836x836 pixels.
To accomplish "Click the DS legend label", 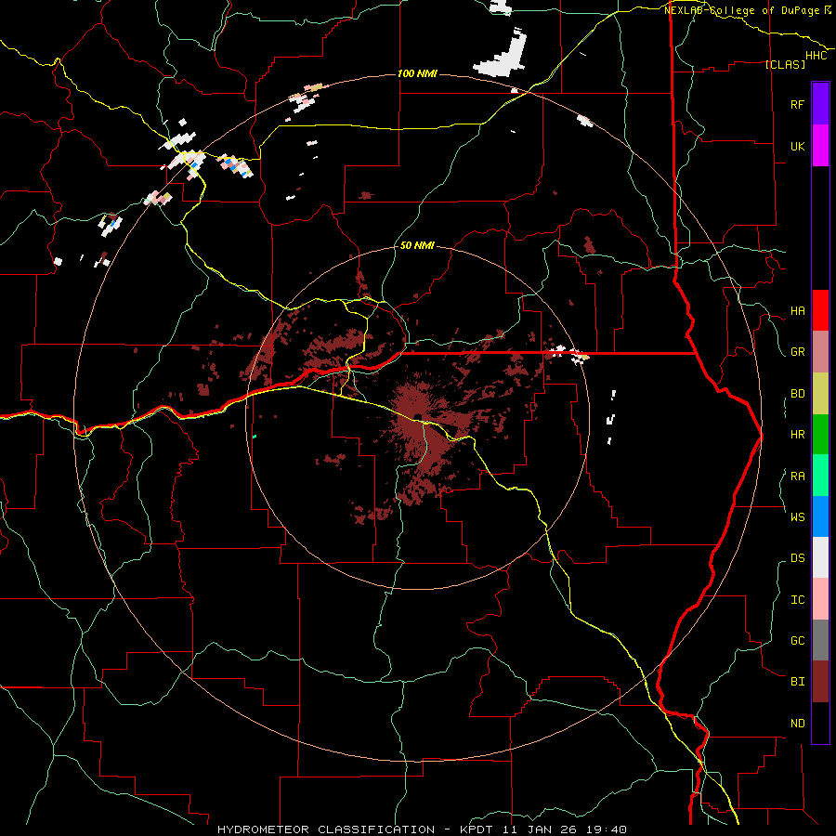I will coord(797,558).
